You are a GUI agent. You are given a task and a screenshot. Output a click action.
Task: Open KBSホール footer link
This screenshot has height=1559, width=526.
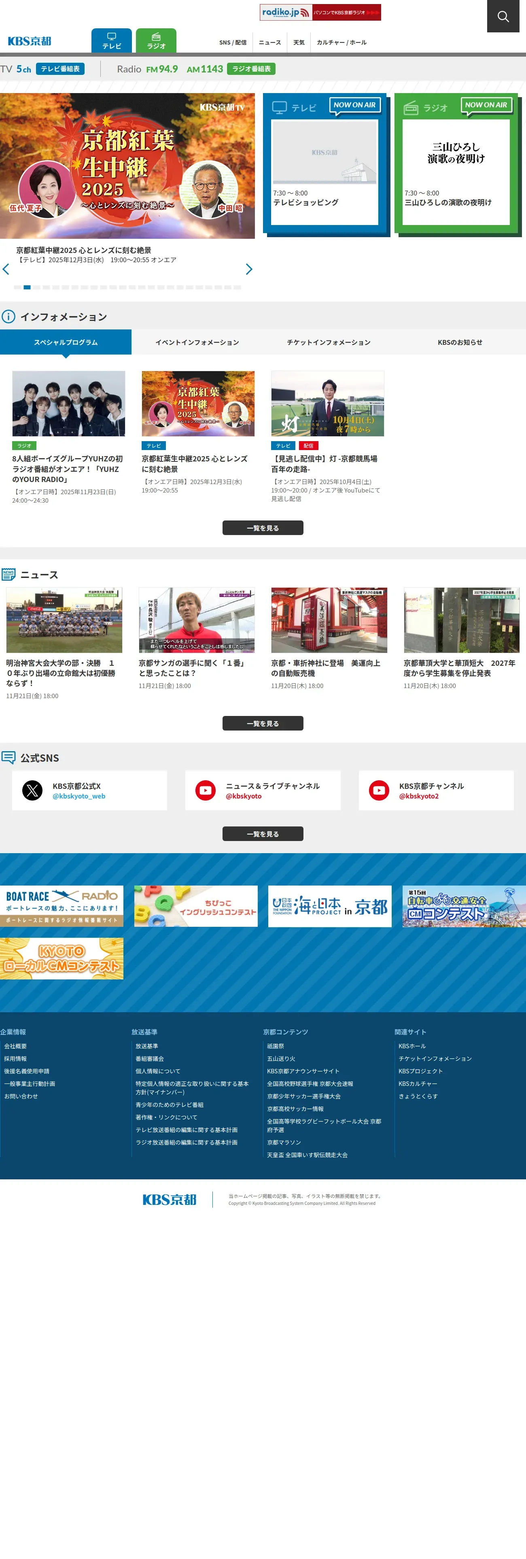[412, 1046]
